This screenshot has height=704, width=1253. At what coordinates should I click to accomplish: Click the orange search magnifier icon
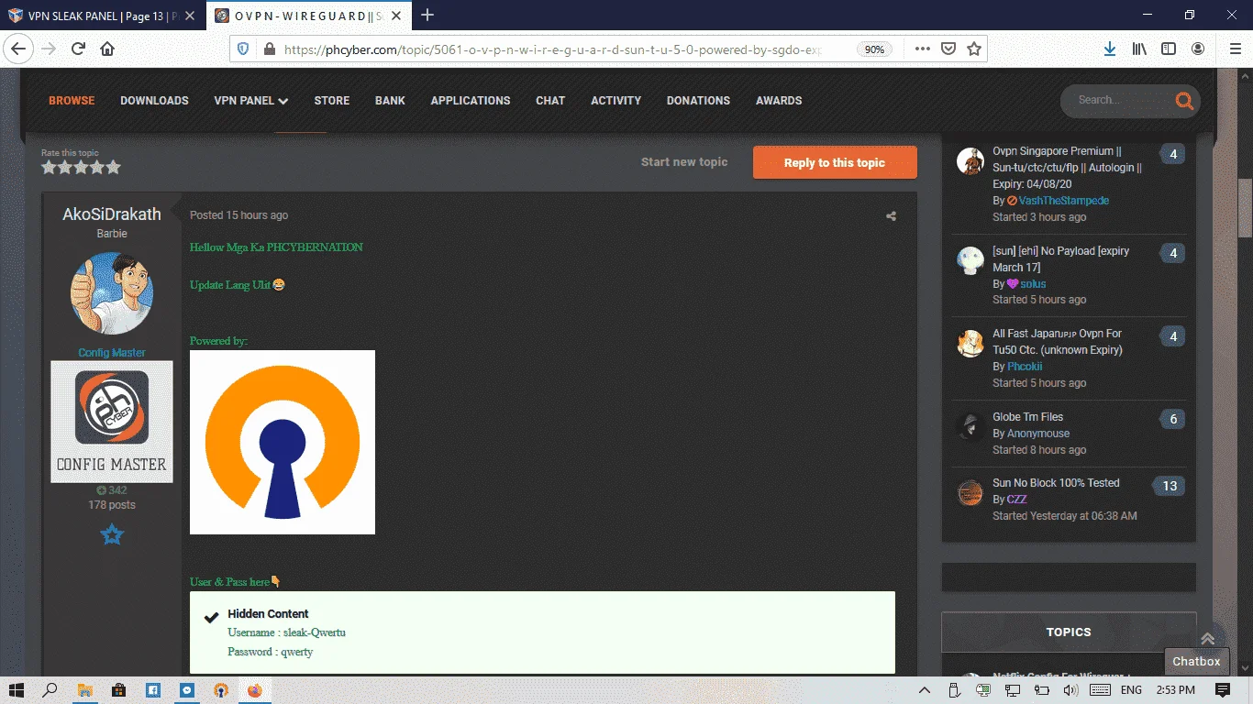click(x=1184, y=101)
